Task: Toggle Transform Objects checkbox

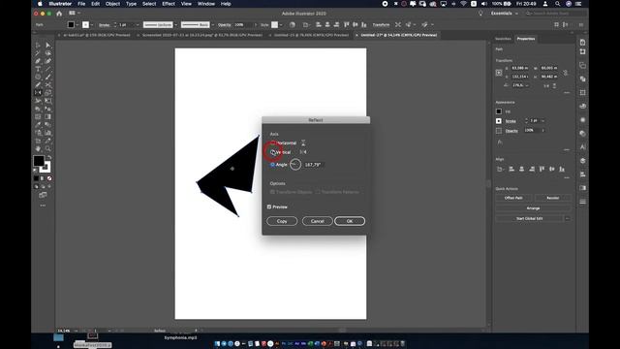Action: [272, 192]
